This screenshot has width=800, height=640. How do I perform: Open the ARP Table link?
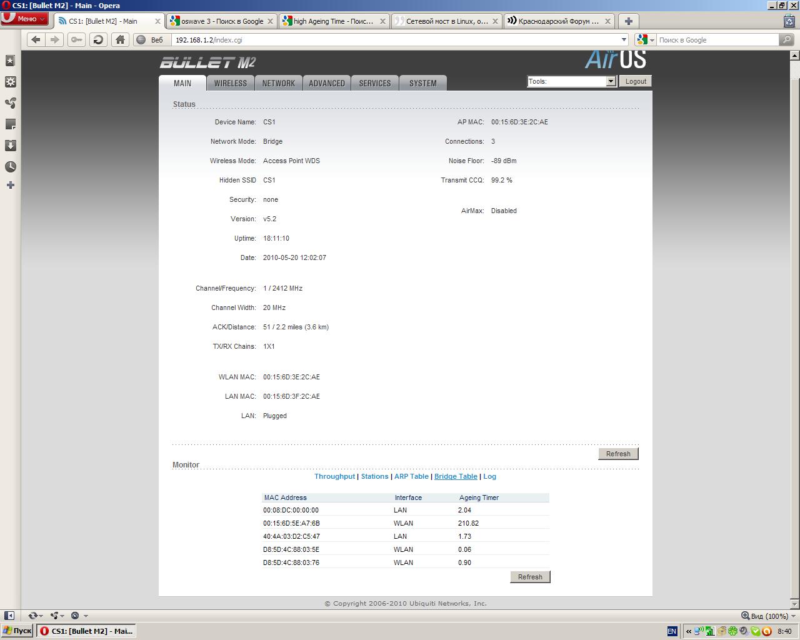(x=411, y=476)
